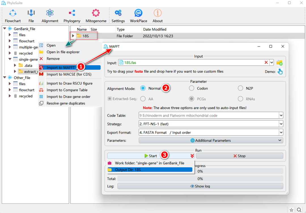
Task: Click the add-folder icon next to Input
Action: (x=279, y=63)
